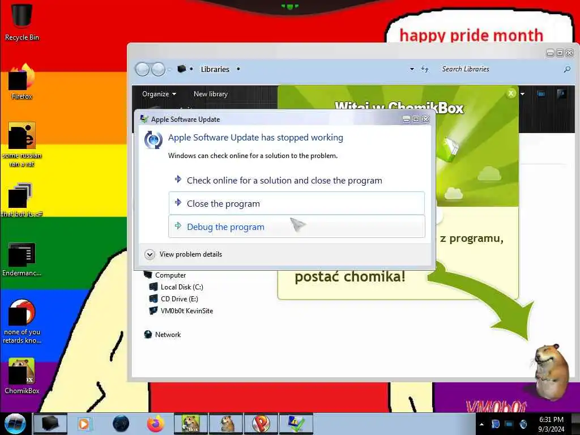The height and width of the screenshot is (435, 580).
Task: Launch Windows Media Player from taskbar
Action: click(x=84, y=424)
